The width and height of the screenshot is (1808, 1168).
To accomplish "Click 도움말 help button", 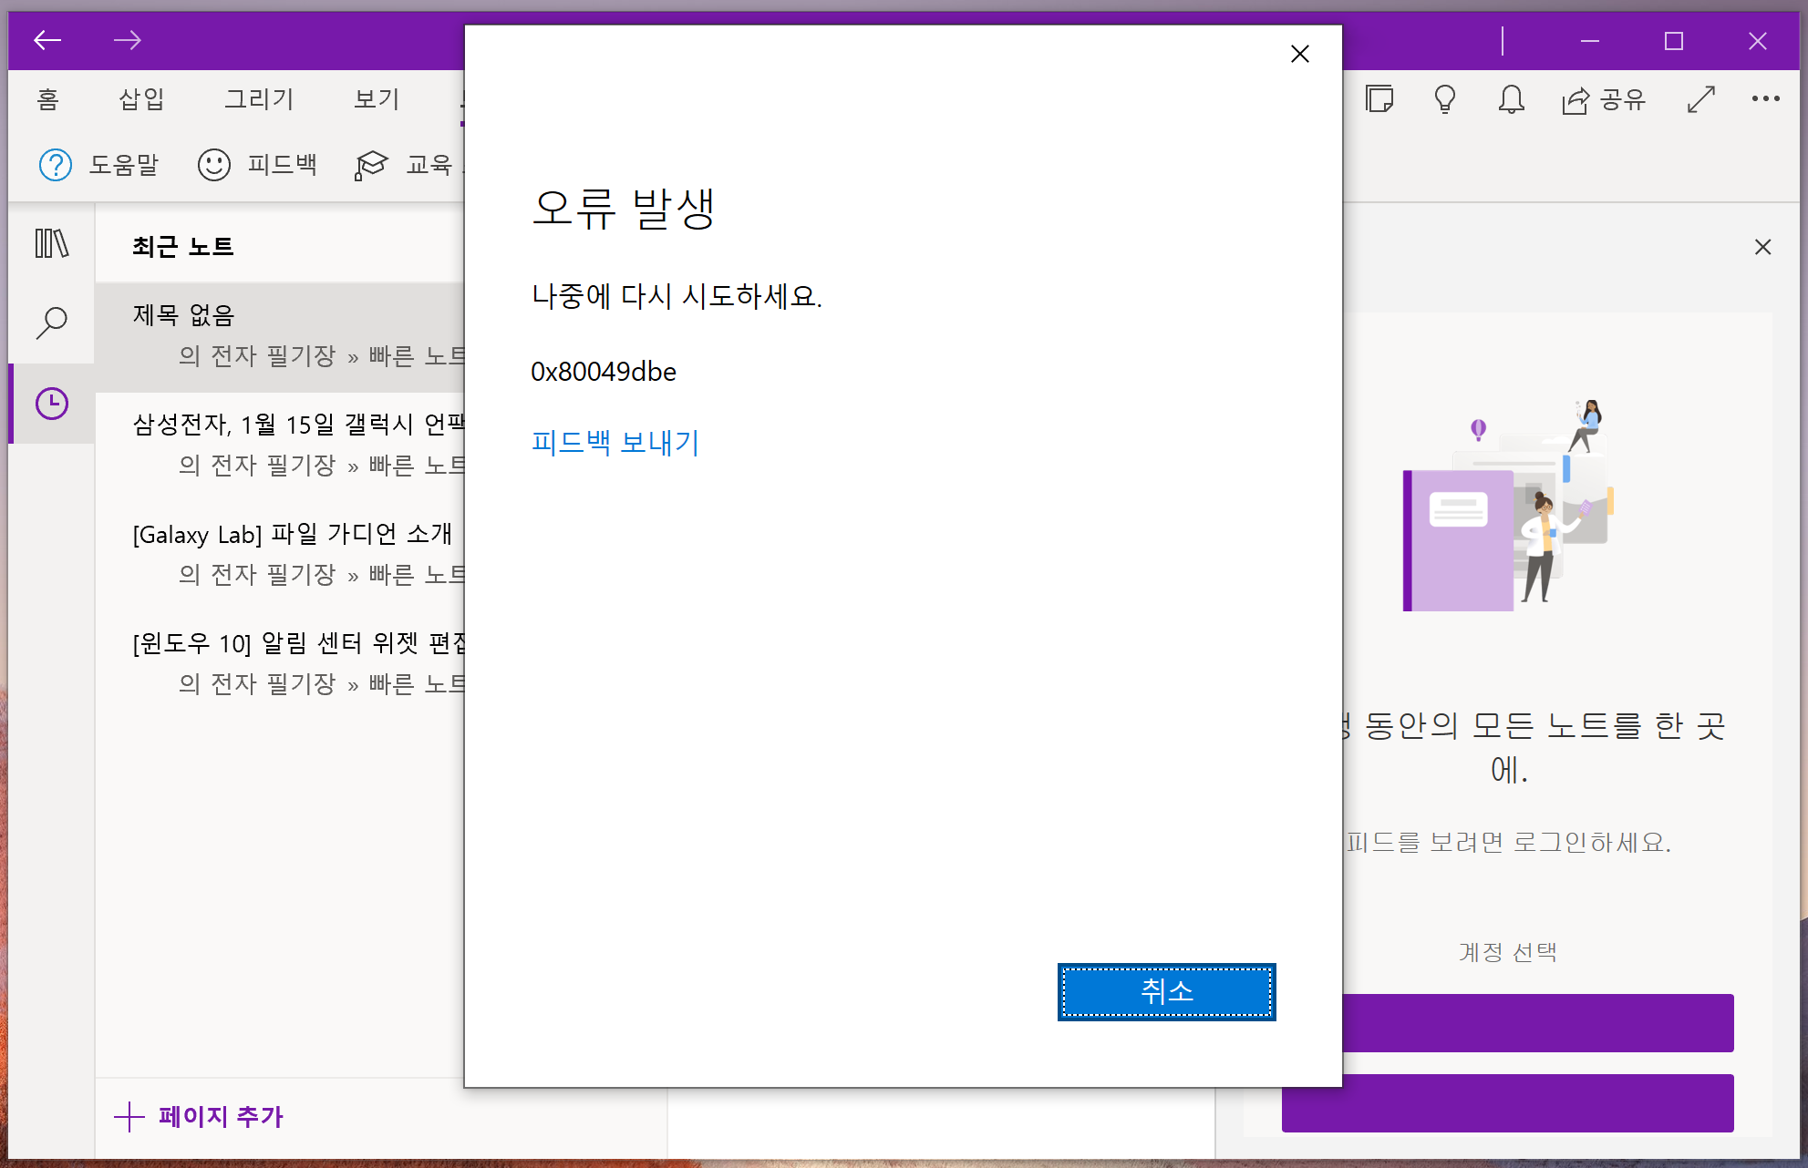I will pos(99,165).
